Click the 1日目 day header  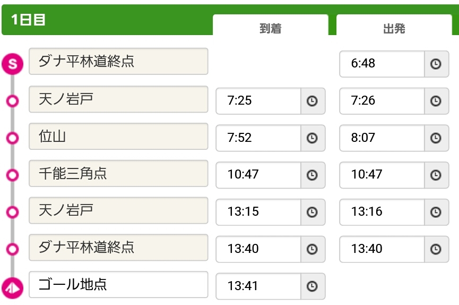pos(28,20)
